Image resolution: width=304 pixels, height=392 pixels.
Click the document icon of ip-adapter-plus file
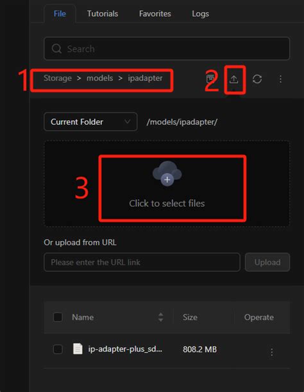(78, 349)
